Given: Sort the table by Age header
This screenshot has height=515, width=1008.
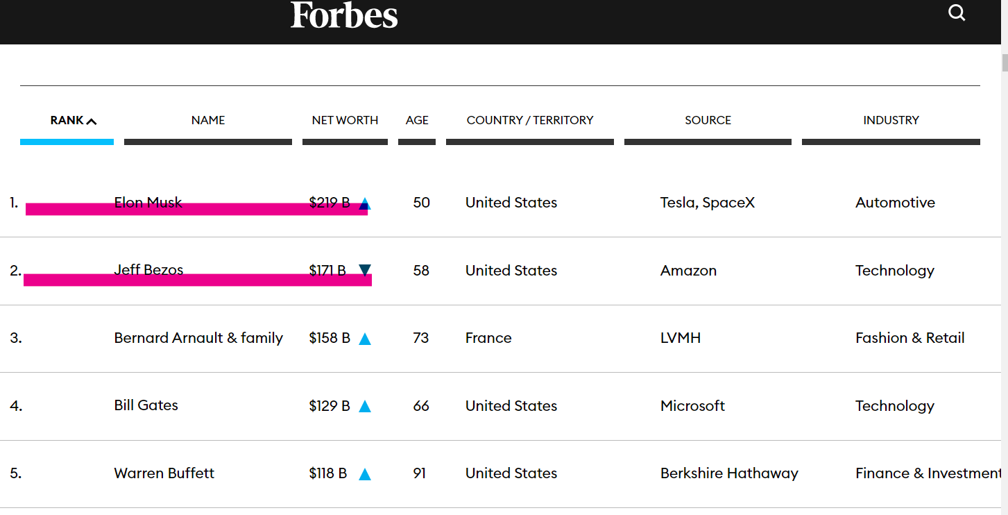Looking at the screenshot, I should tap(417, 120).
